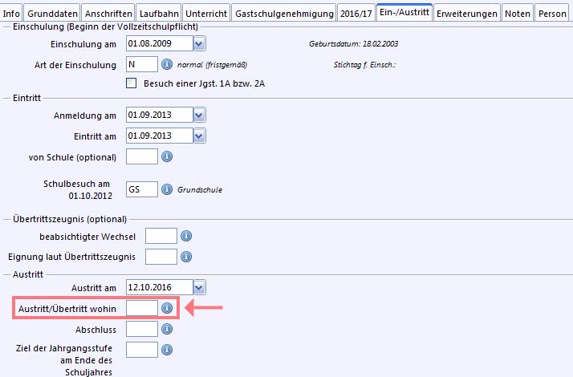Click info icon next to Abschluss field
This screenshot has width=573, height=377.
[167, 329]
